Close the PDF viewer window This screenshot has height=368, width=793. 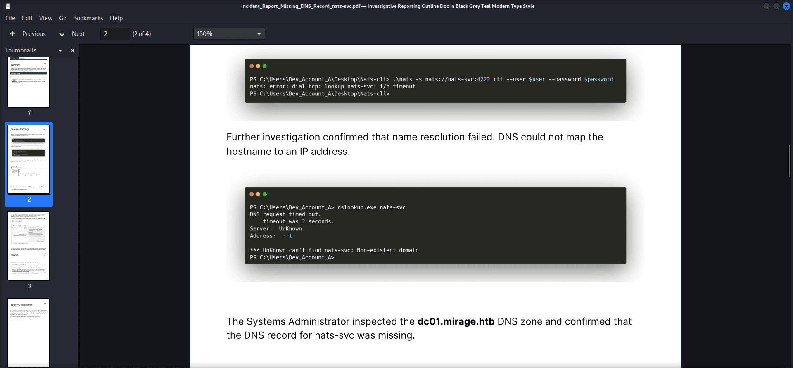point(786,6)
